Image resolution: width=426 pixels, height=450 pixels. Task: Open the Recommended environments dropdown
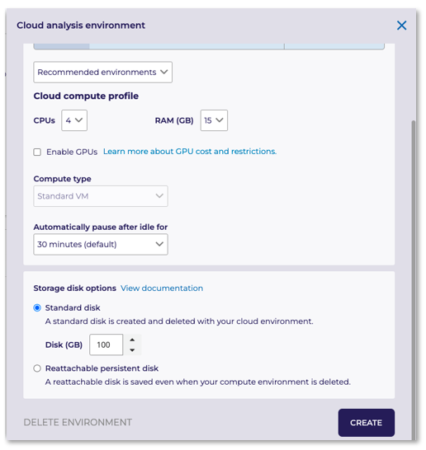pyautogui.click(x=102, y=72)
